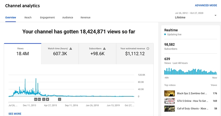Click the play icon marker under chart
Viewport: 221px width, 116px height.
[x=47, y=99]
